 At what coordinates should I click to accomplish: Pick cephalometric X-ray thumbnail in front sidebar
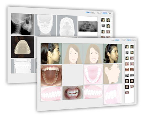127,75
